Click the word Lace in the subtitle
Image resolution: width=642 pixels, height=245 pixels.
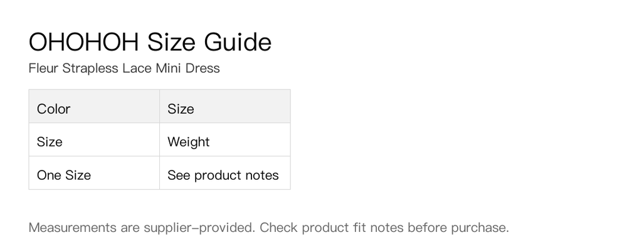[x=137, y=68]
